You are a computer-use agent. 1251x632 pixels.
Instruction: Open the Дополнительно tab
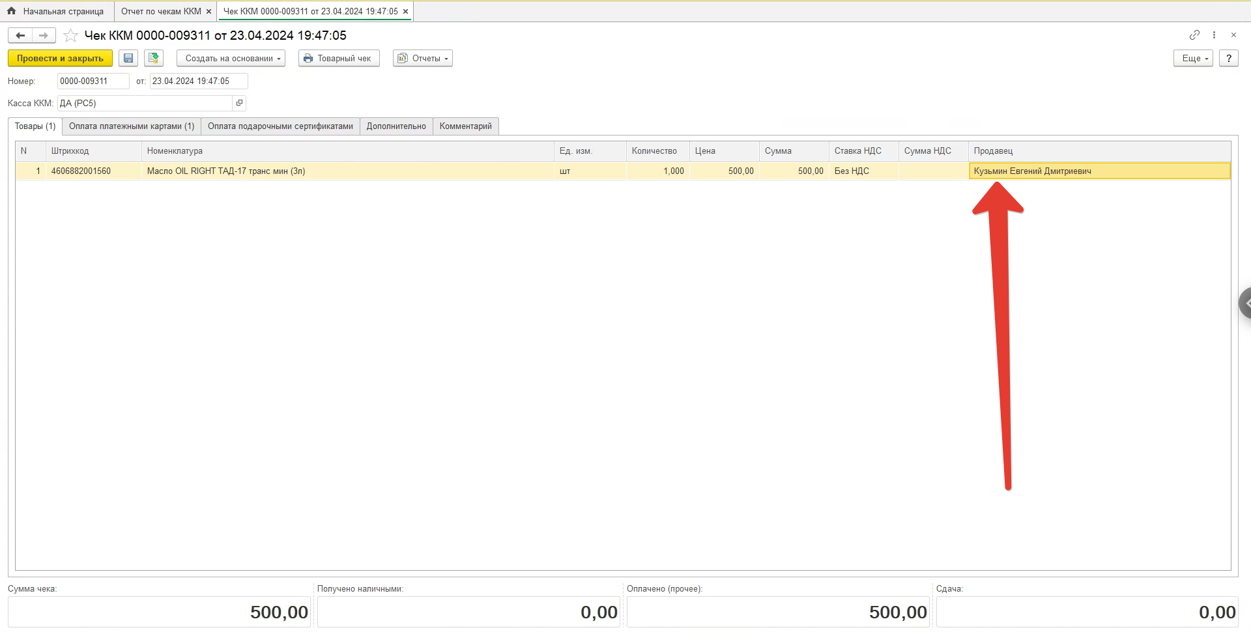click(396, 126)
